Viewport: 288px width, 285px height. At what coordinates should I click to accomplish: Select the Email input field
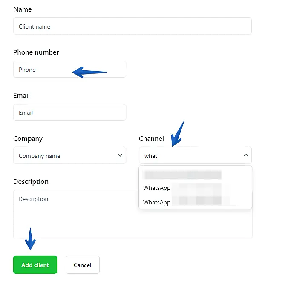(x=69, y=113)
